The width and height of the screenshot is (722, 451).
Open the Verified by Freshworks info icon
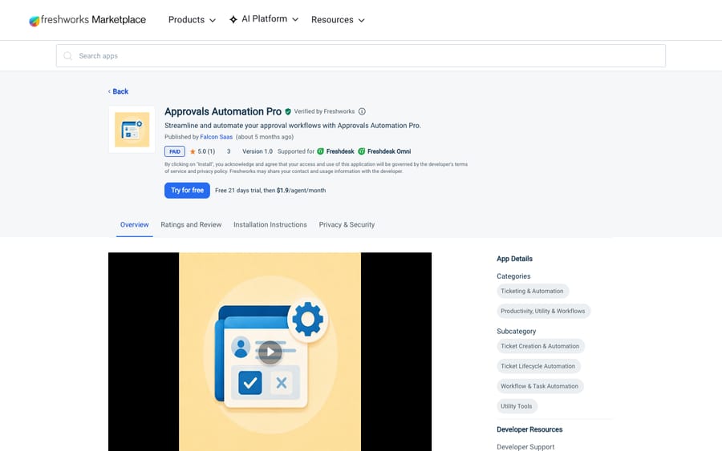362,111
